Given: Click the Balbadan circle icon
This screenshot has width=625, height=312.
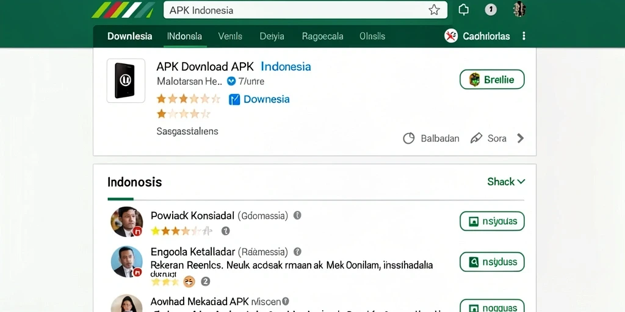Looking at the screenshot, I should (408, 138).
